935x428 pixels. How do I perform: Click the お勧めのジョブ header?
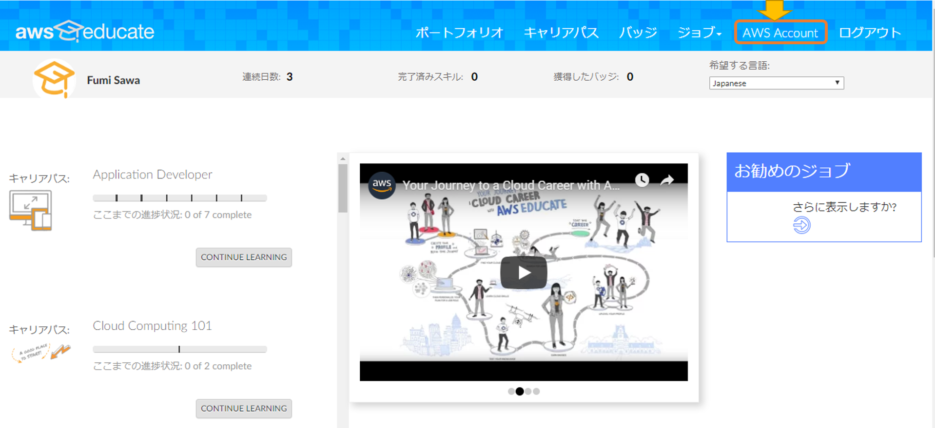click(x=824, y=172)
